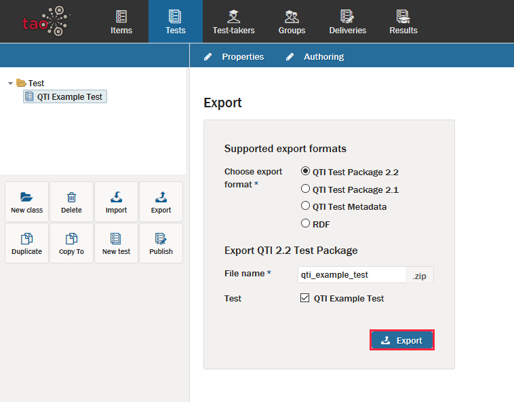514x402 pixels.
Task: Click the Delete trash icon
Action: 71,198
